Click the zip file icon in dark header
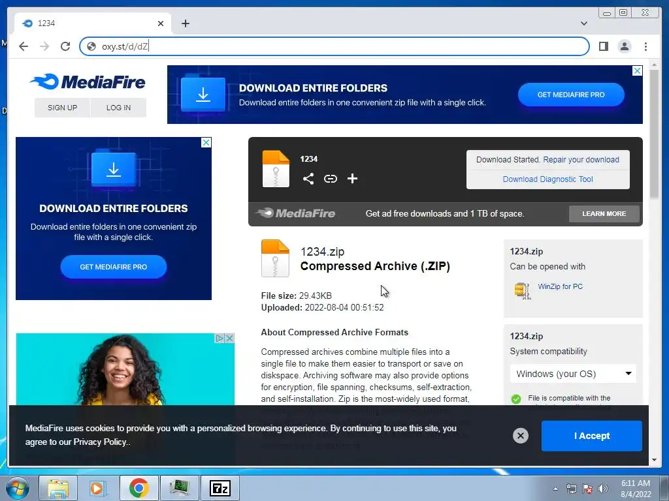Viewport: 669px width, 501px height. [x=276, y=169]
